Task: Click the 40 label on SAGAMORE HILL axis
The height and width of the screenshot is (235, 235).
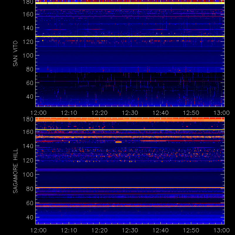Action: coord(30,217)
